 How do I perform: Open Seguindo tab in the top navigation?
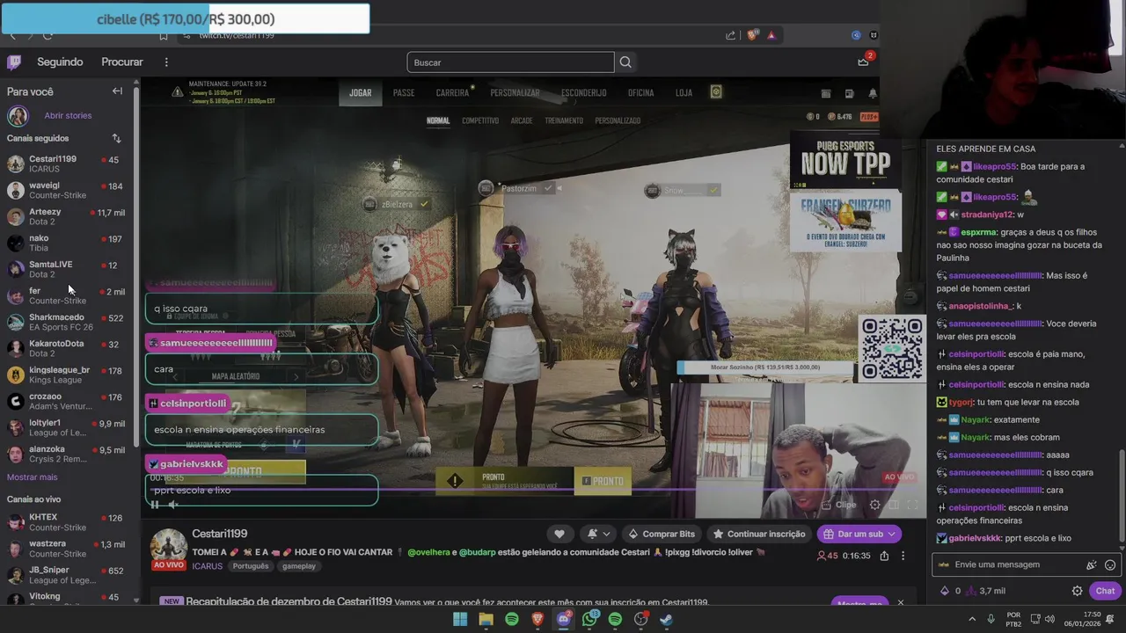(x=60, y=62)
